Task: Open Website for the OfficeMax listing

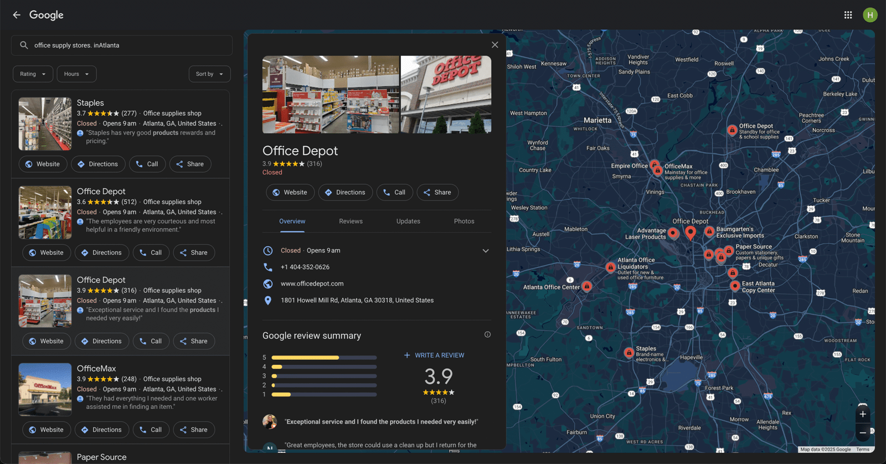Action: coord(47,430)
